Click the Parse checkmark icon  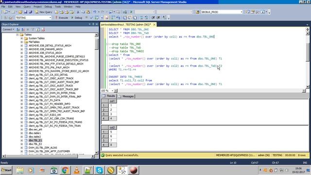pos(91,17)
